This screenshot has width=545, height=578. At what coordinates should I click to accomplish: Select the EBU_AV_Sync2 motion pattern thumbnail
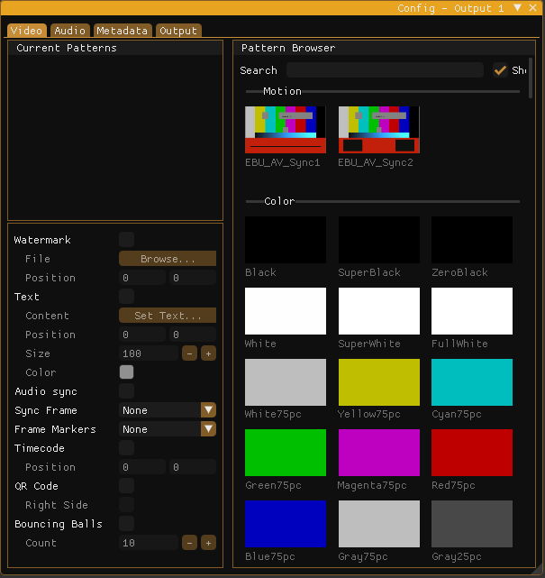(379, 130)
